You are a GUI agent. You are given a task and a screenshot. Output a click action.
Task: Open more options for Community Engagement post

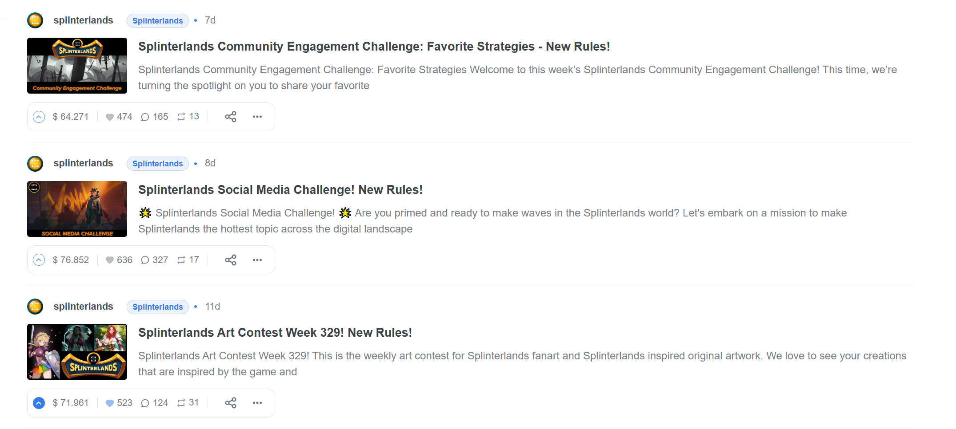pyautogui.click(x=257, y=117)
